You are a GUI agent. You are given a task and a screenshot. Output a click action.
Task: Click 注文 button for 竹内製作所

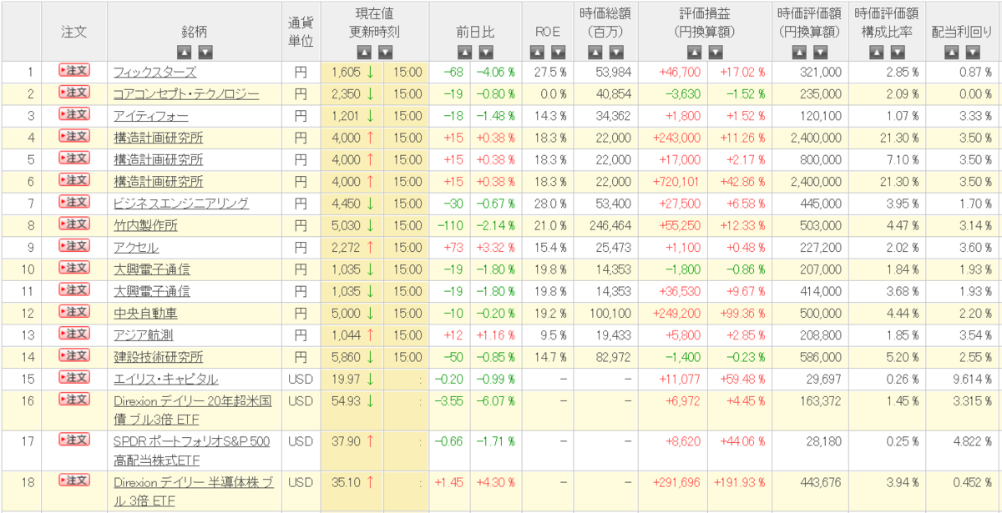73,224
